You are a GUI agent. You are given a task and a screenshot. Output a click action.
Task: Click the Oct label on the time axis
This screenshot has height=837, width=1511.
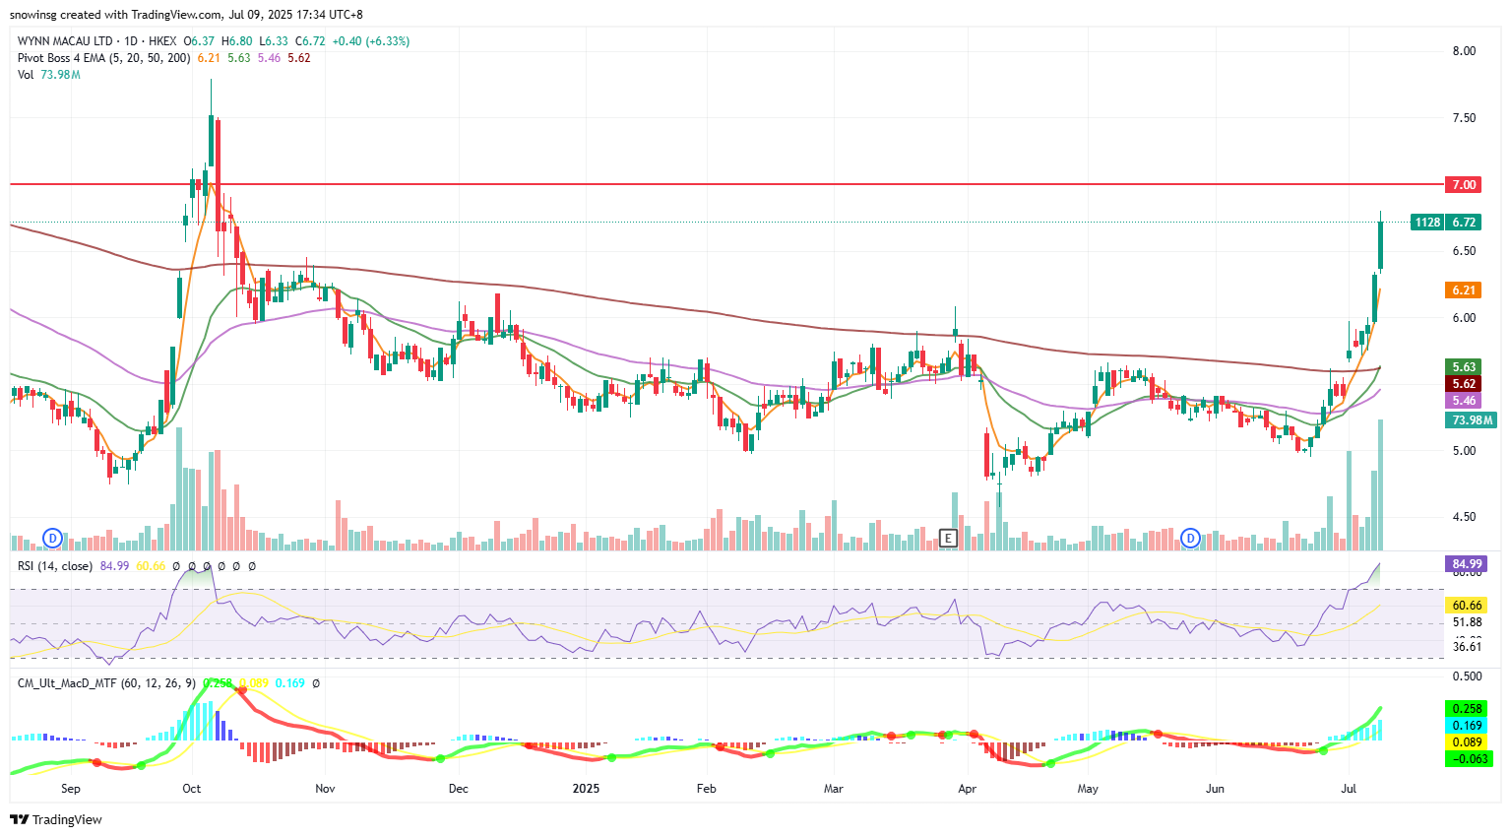pos(192,789)
